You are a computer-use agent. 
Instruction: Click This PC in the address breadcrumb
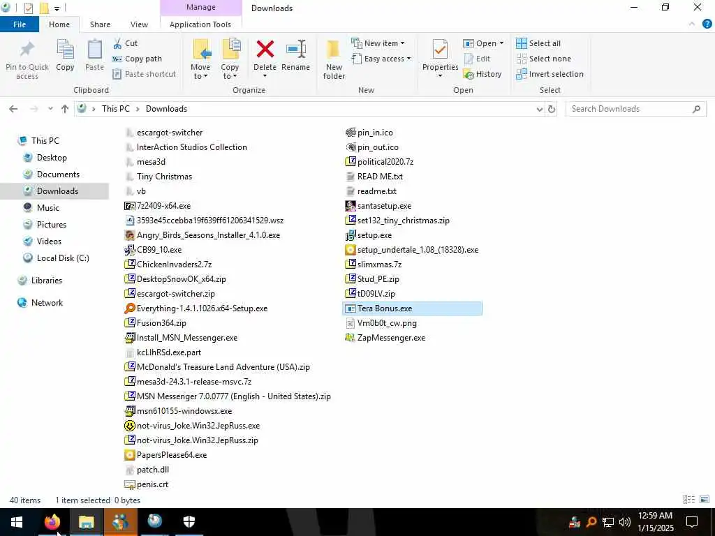click(x=115, y=109)
